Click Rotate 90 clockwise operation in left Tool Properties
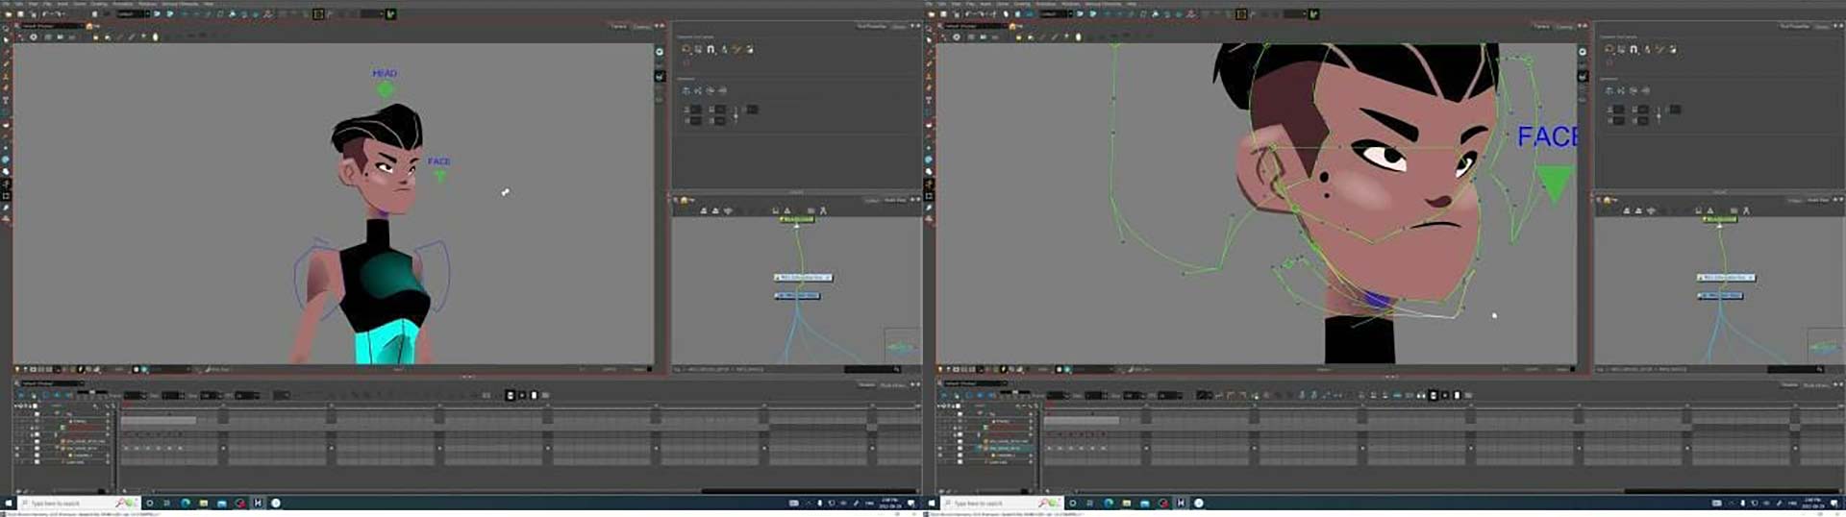 point(711,90)
